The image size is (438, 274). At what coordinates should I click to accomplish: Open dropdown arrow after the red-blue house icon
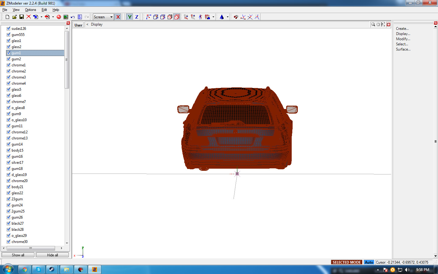[x=213, y=17]
